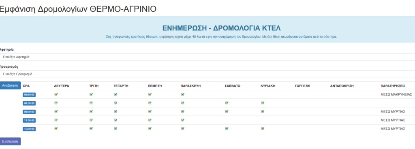The image size is (415, 149).
Task: Click the ΔΕΥΤΕΡΑ column header
Action: pyautogui.click(x=62, y=86)
